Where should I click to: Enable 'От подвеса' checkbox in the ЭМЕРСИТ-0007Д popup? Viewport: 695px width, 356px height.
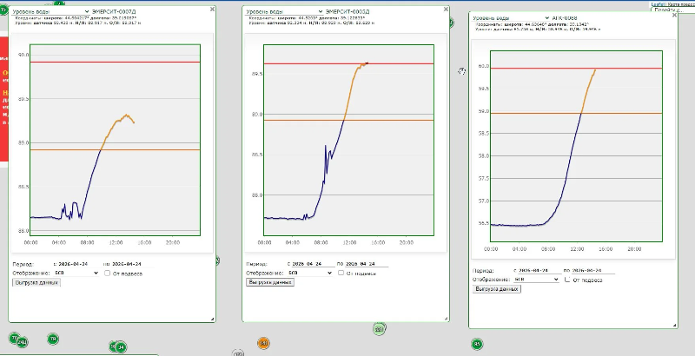click(108, 273)
